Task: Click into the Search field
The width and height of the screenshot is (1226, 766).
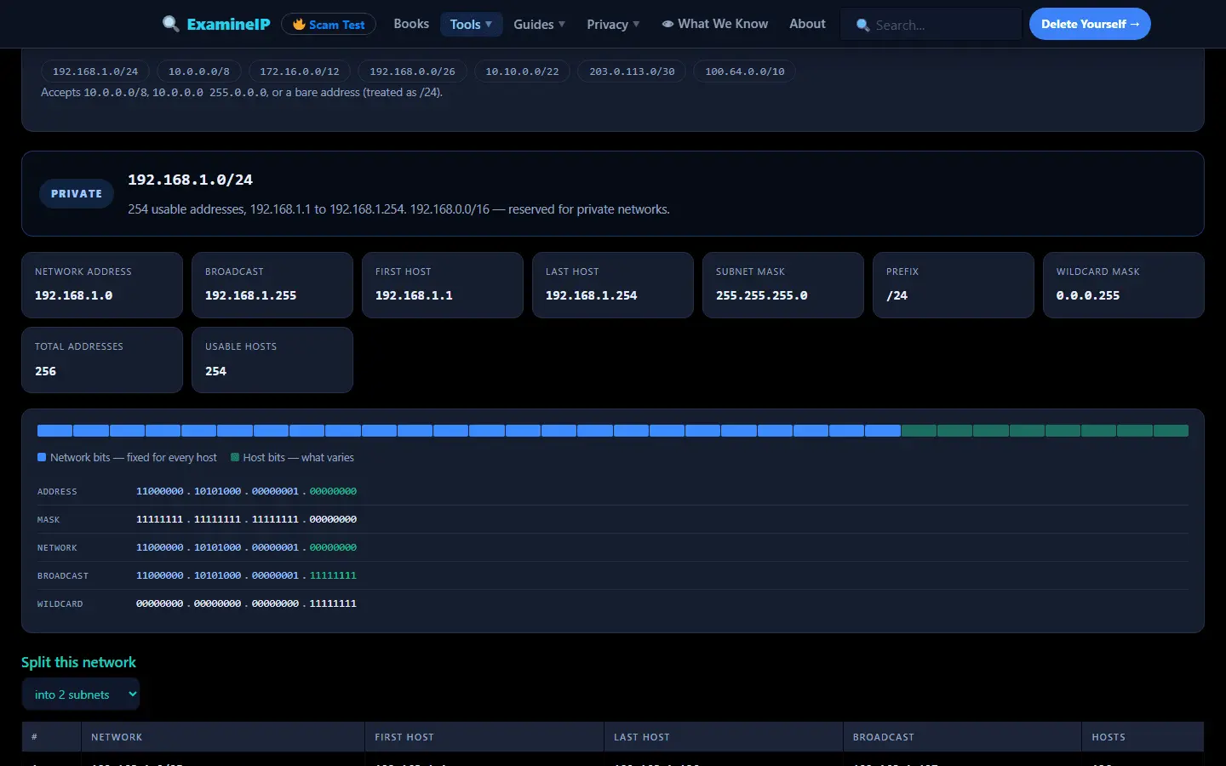Action: coord(931,25)
